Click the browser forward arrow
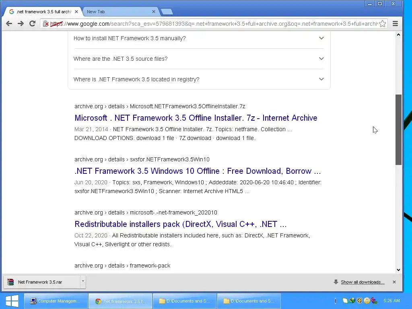Viewport: 412px width, 309px height. tap(21, 24)
